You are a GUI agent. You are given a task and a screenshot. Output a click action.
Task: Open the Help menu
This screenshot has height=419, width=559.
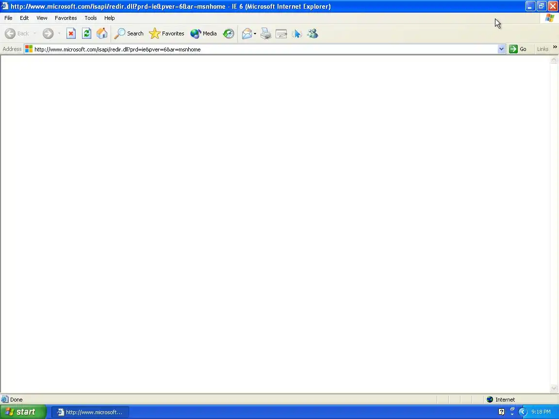pyautogui.click(x=110, y=18)
